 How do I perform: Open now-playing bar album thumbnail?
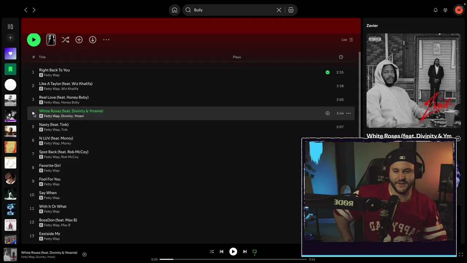10,254
